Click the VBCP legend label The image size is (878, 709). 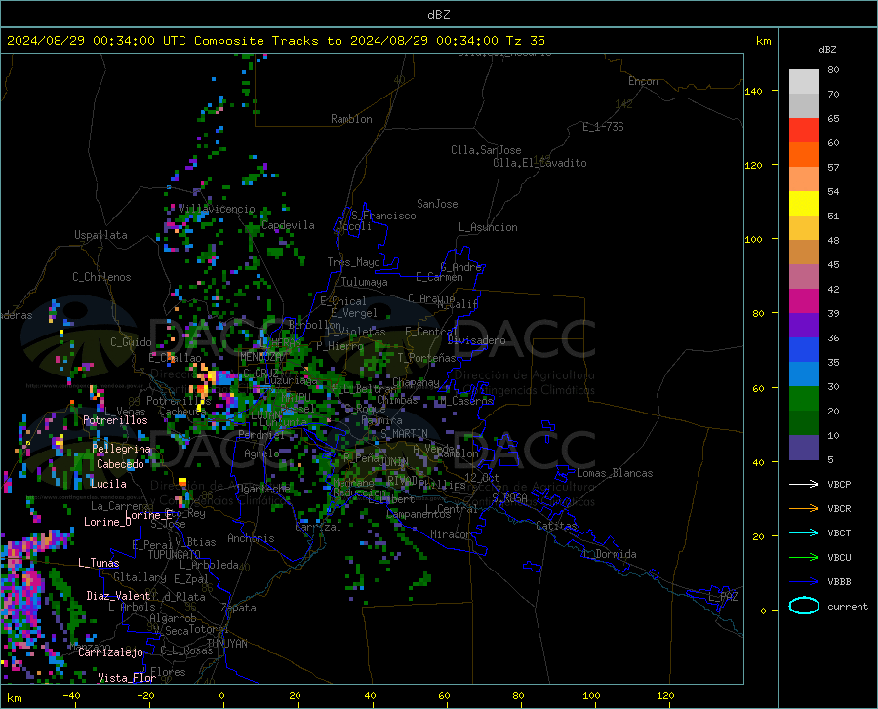pyautogui.click(x=839, y=484)
